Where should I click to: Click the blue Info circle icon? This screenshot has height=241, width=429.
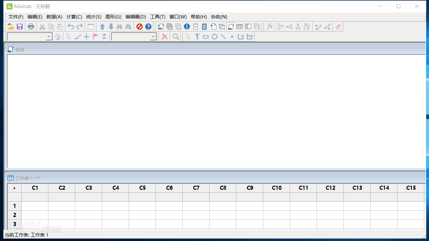[x=187, y=27]
